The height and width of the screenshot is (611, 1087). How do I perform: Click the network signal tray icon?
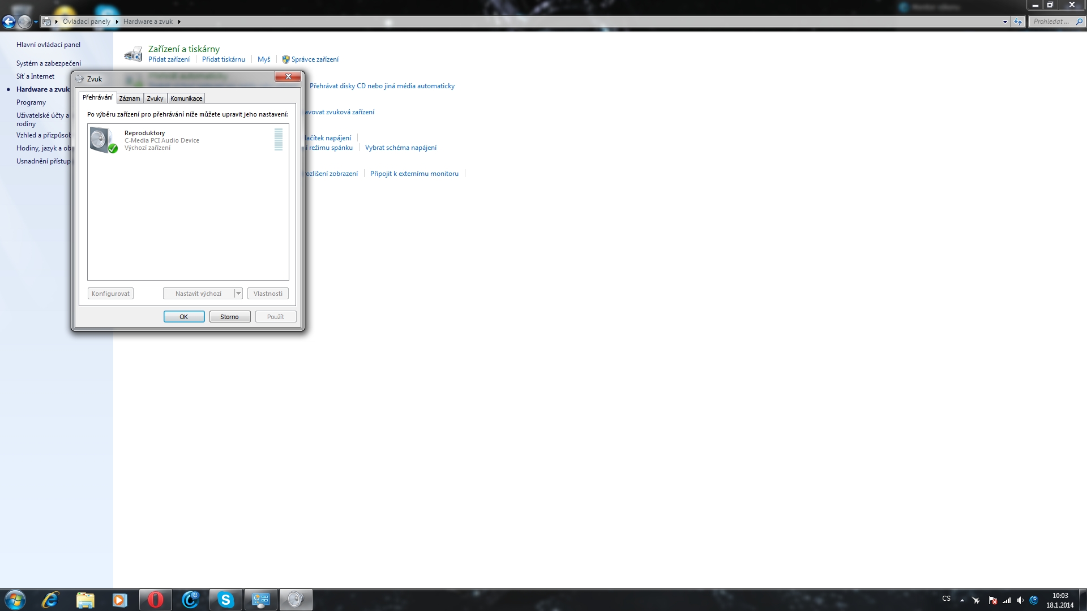[1007, 600]
